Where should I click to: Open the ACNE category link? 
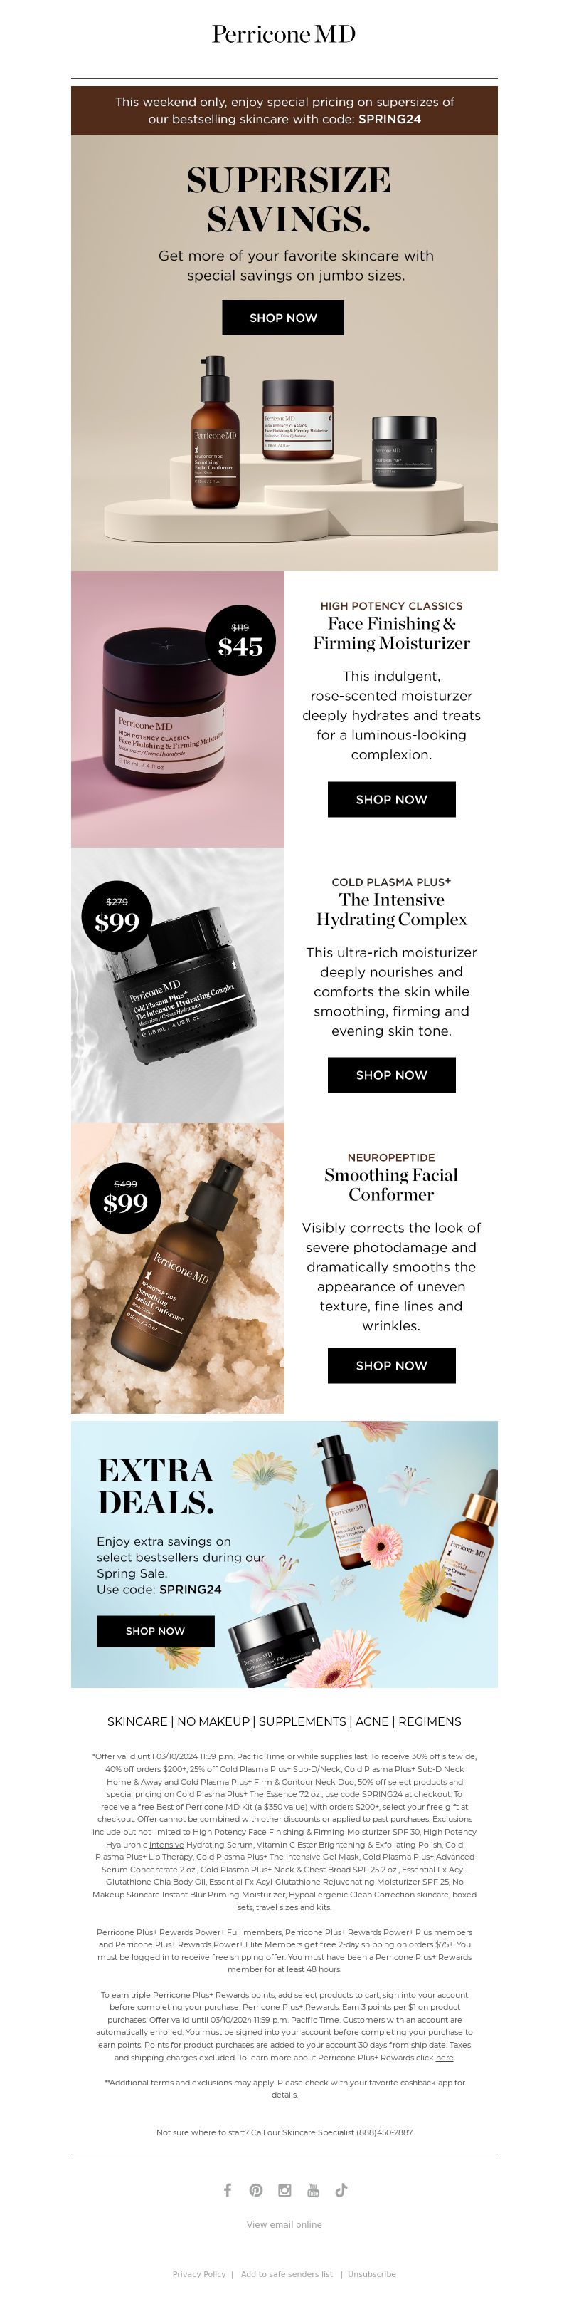pyautogui.click(x=372, y=1721)
